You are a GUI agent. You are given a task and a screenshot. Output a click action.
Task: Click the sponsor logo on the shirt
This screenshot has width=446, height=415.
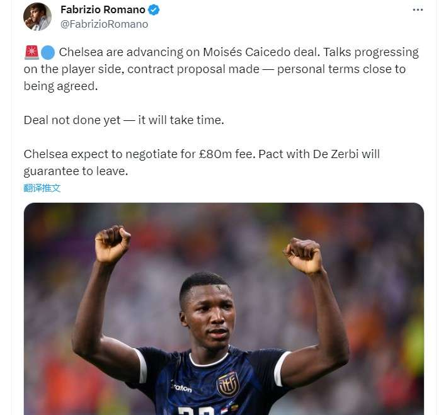181,387
